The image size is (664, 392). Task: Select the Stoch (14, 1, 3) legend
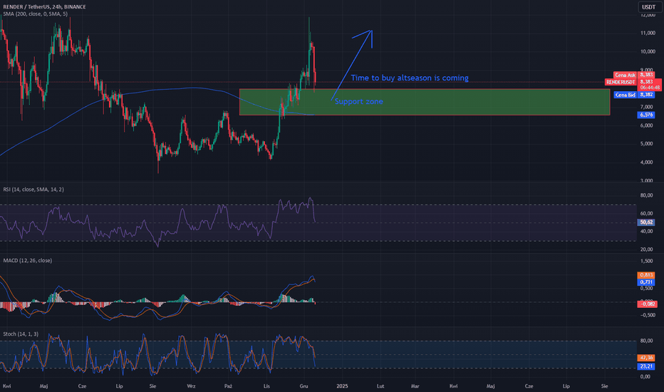click(x=21, y=334)
